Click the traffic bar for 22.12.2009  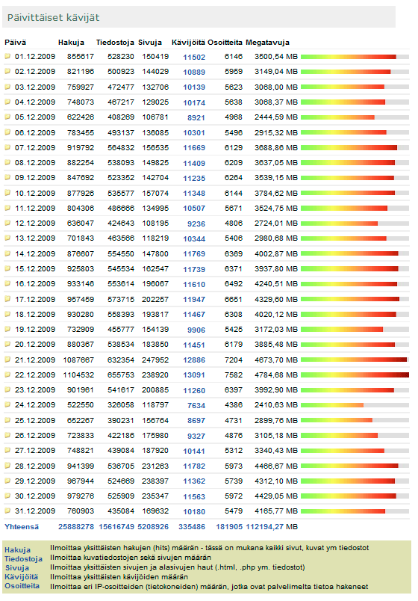point(355,375)
